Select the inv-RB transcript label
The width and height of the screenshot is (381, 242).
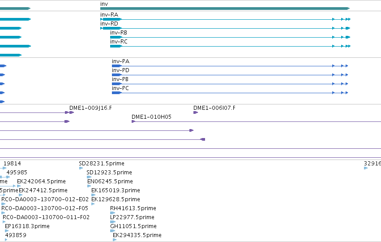click(119, 33)
